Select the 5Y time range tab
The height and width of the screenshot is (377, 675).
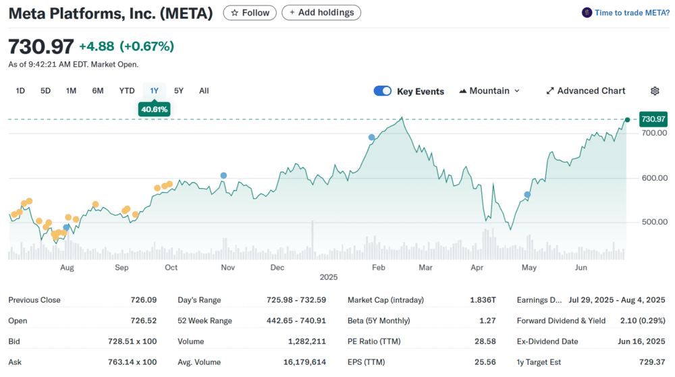point(179,91)
